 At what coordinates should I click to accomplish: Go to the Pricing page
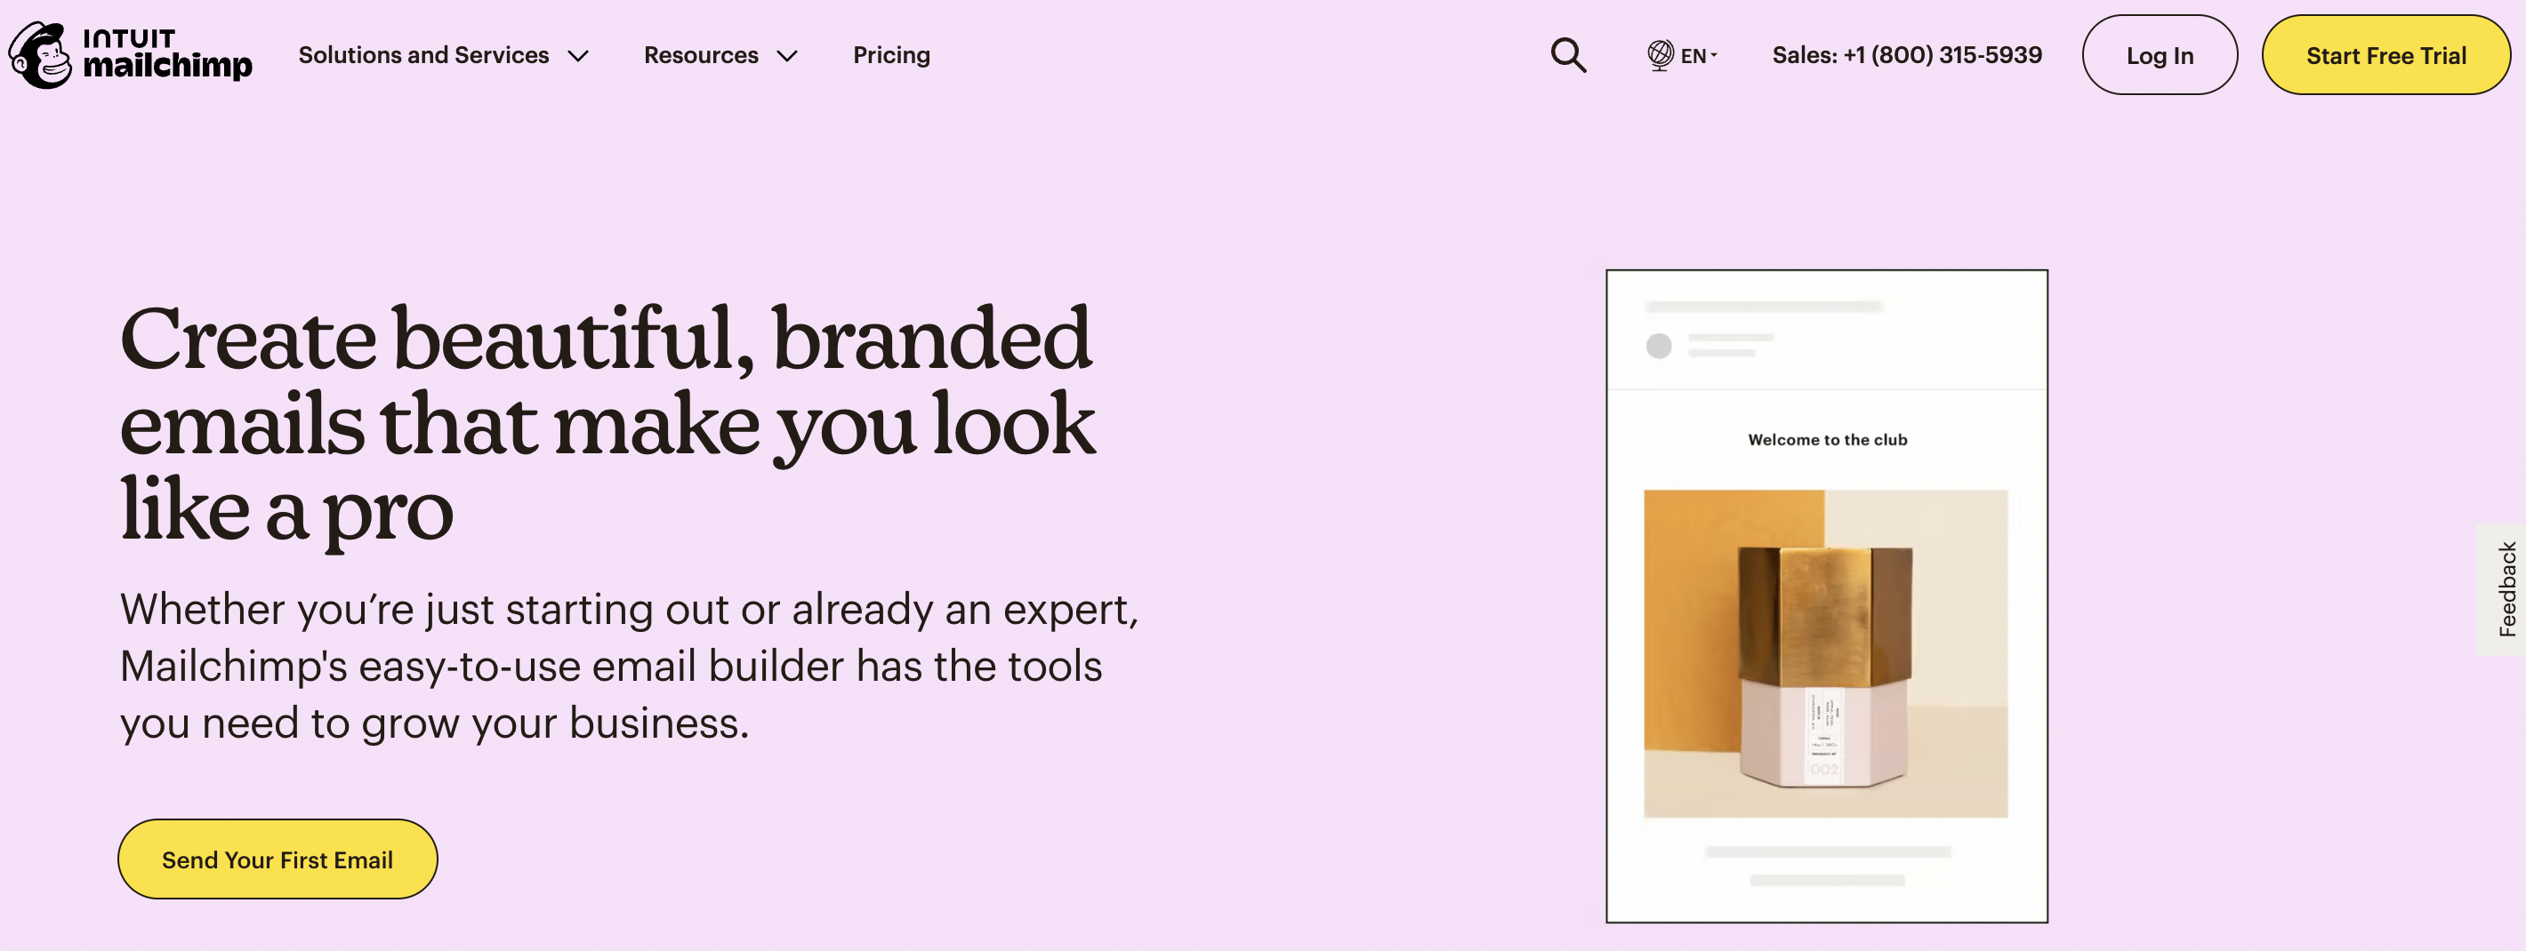pyautogui.click(x=890, y=55)
